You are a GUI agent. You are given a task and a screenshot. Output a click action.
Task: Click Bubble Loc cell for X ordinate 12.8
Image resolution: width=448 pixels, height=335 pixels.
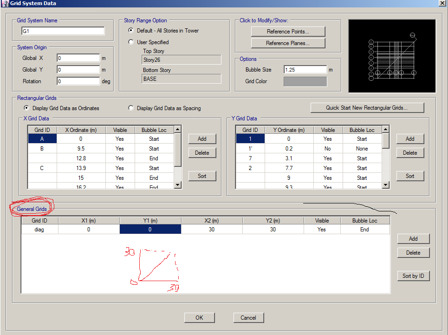coord(154,158)
